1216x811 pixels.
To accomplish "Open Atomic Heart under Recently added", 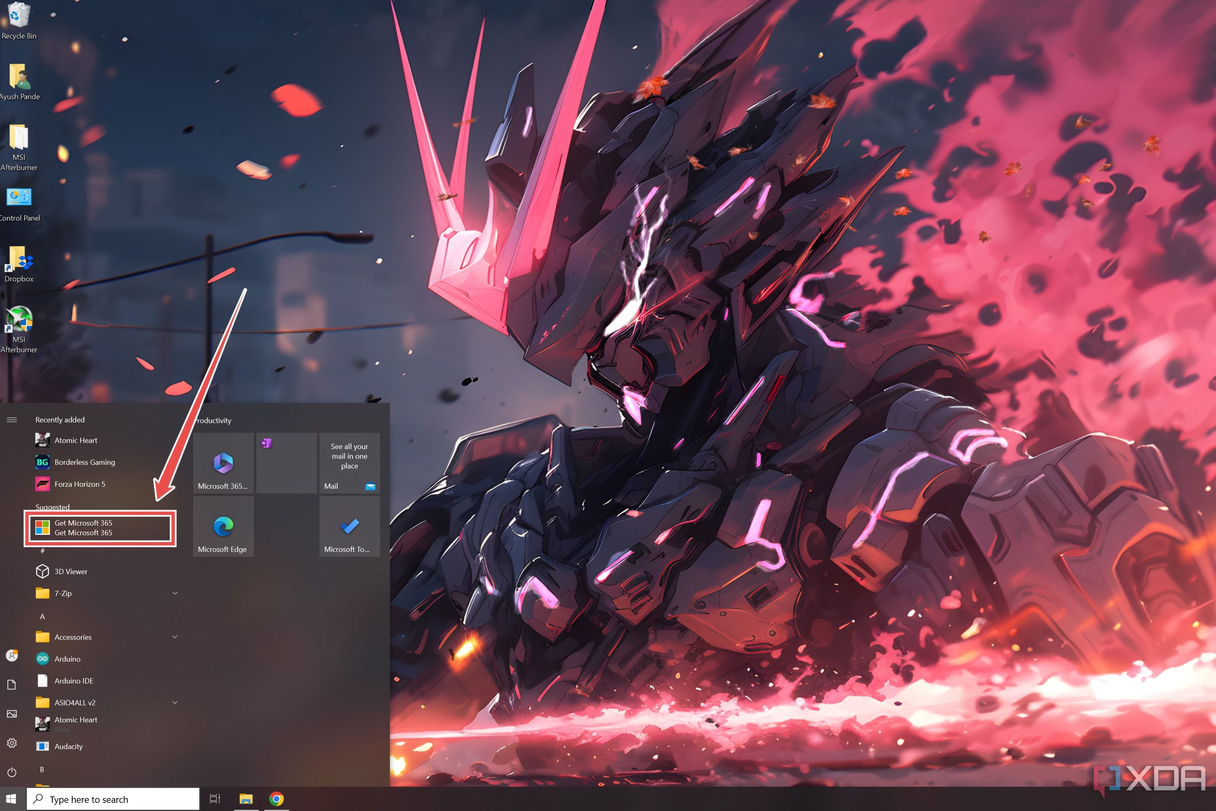I will pos(106,440).
